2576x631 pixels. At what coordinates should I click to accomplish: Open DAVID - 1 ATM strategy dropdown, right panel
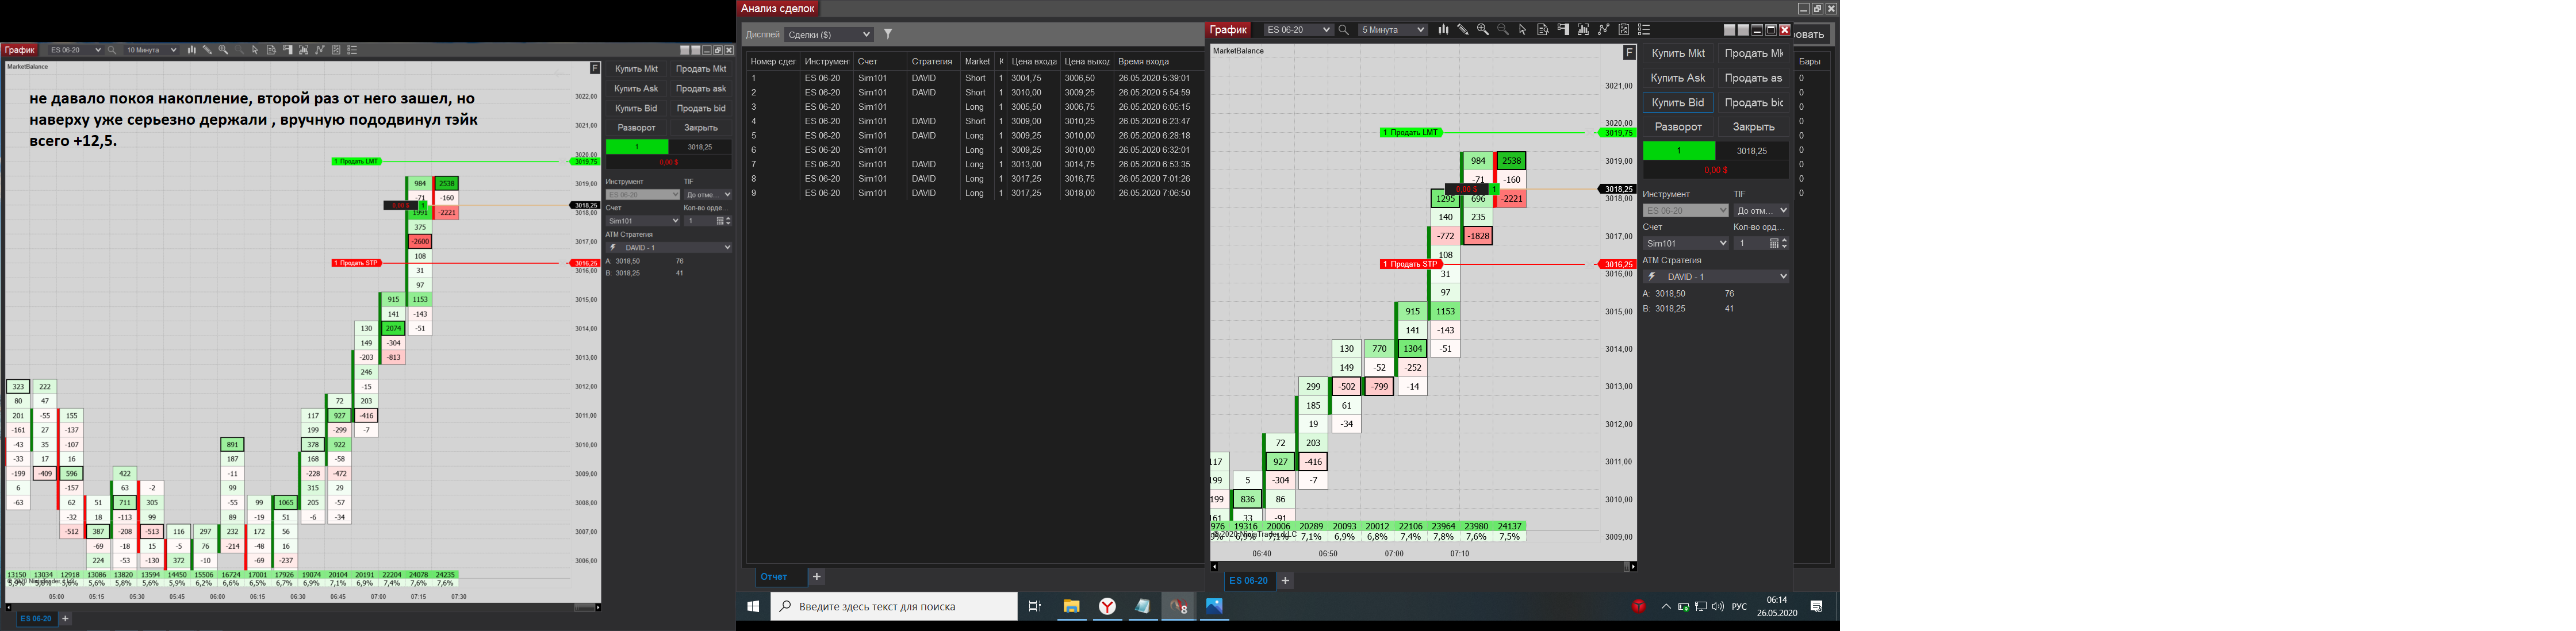point(1717,277)
